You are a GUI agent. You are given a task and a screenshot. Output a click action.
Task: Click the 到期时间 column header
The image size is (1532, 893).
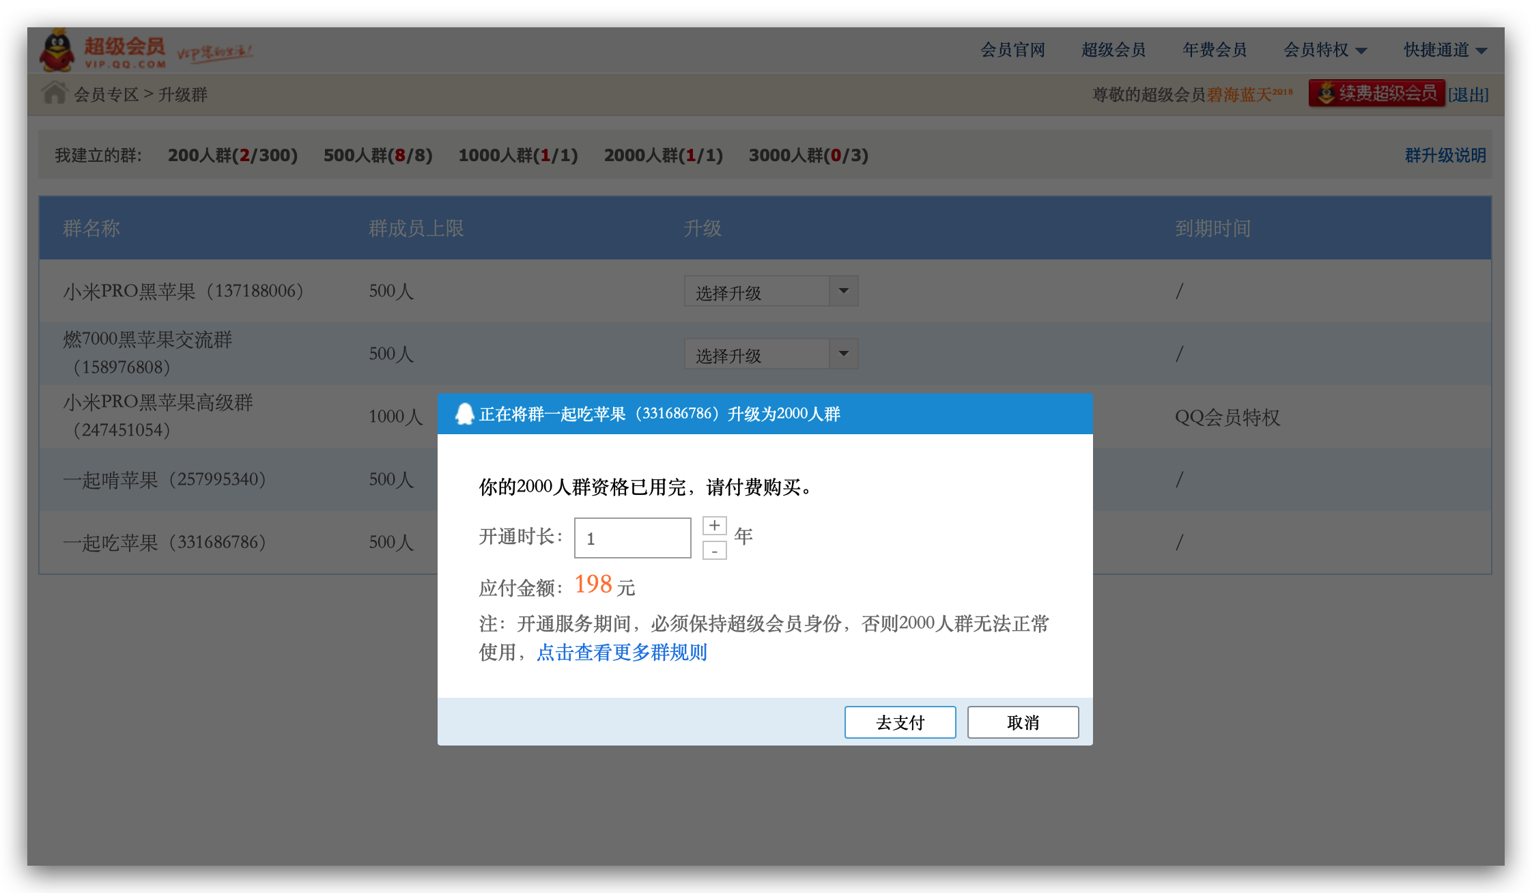pos(1213,228)
